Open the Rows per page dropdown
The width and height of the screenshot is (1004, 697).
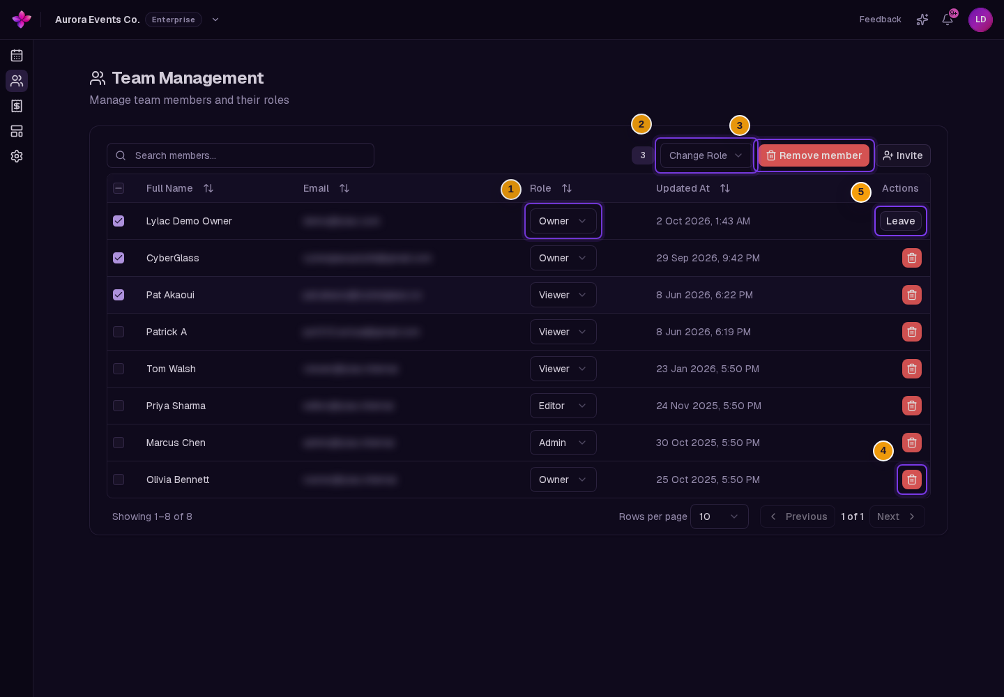pos(720,516)
